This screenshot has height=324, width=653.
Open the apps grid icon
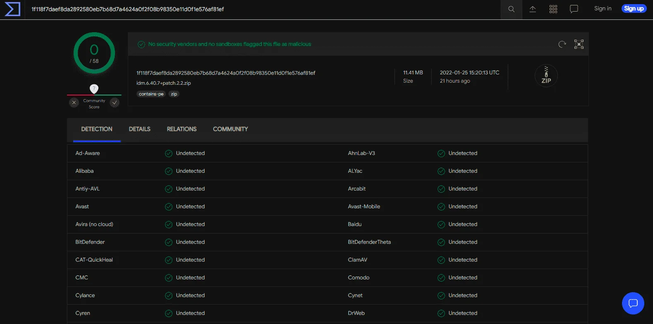coord(553,9)
